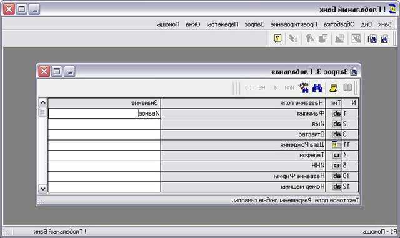
Task: Click the ab type icon for Название Фирмы
Action: pyautogui.click(x=337, y=176)
